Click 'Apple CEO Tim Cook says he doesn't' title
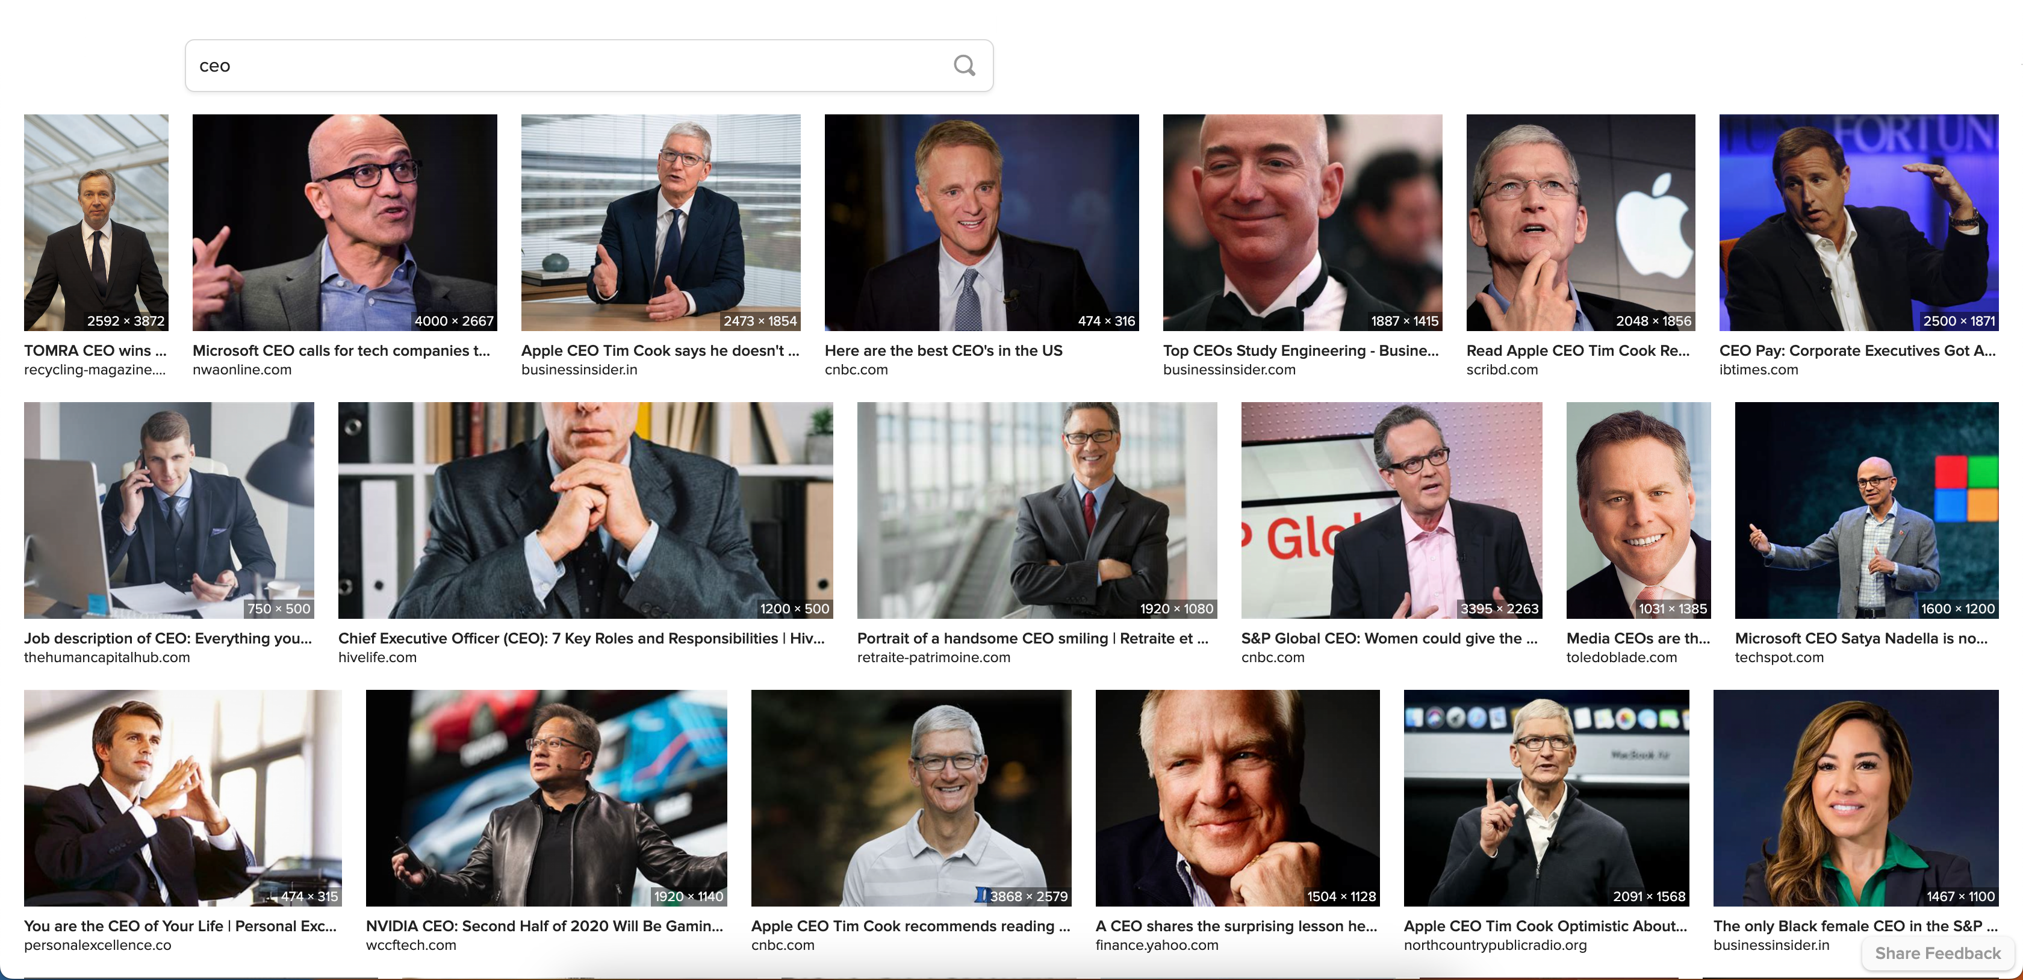 (660, 350)
